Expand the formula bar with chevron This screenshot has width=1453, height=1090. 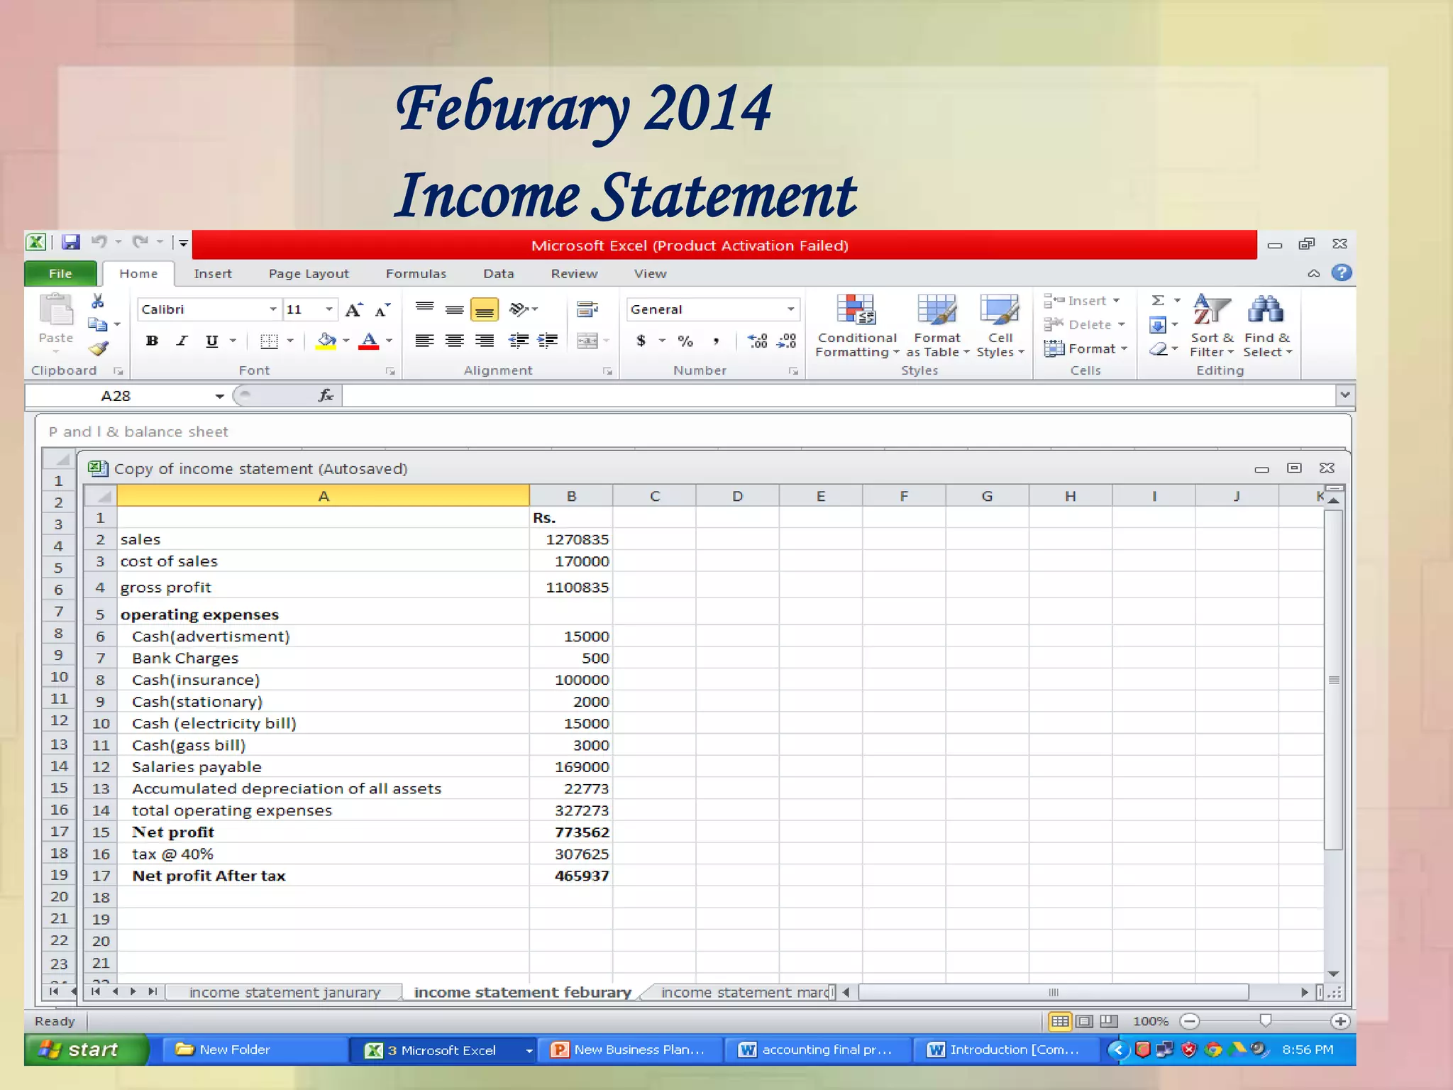point(1344,395)
